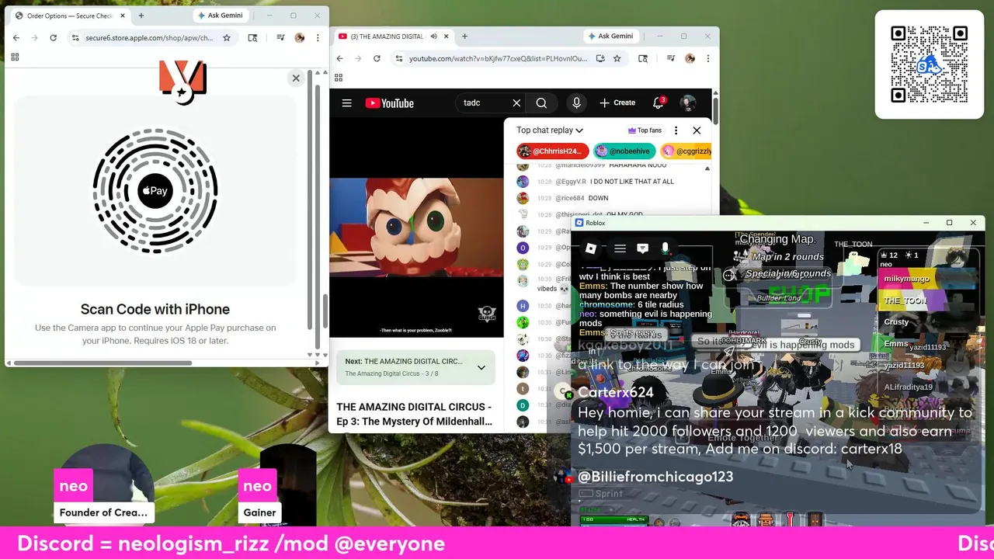Close the chat replay panel
Image resolution: width=994 pixels, height=559 pixels.
point(697,130)
